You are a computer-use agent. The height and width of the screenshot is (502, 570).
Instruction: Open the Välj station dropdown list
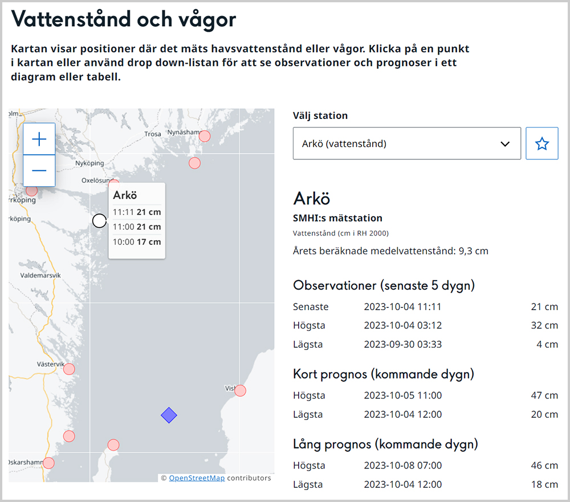pos(406,143)
